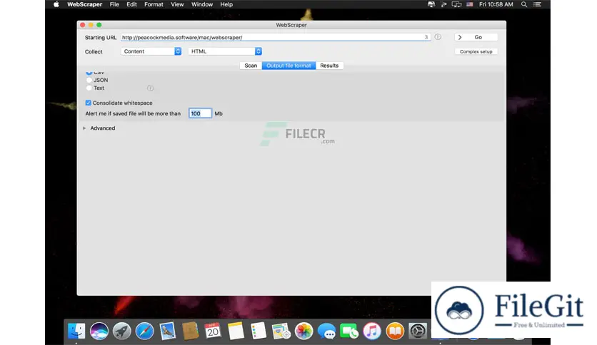Open Reminders list icon in the Dock
597x345 pixels.
point(259,331)
